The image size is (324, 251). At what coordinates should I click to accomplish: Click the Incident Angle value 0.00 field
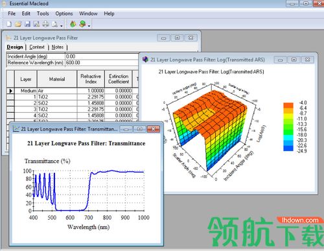pyautogui.click(x=102, y=56)
